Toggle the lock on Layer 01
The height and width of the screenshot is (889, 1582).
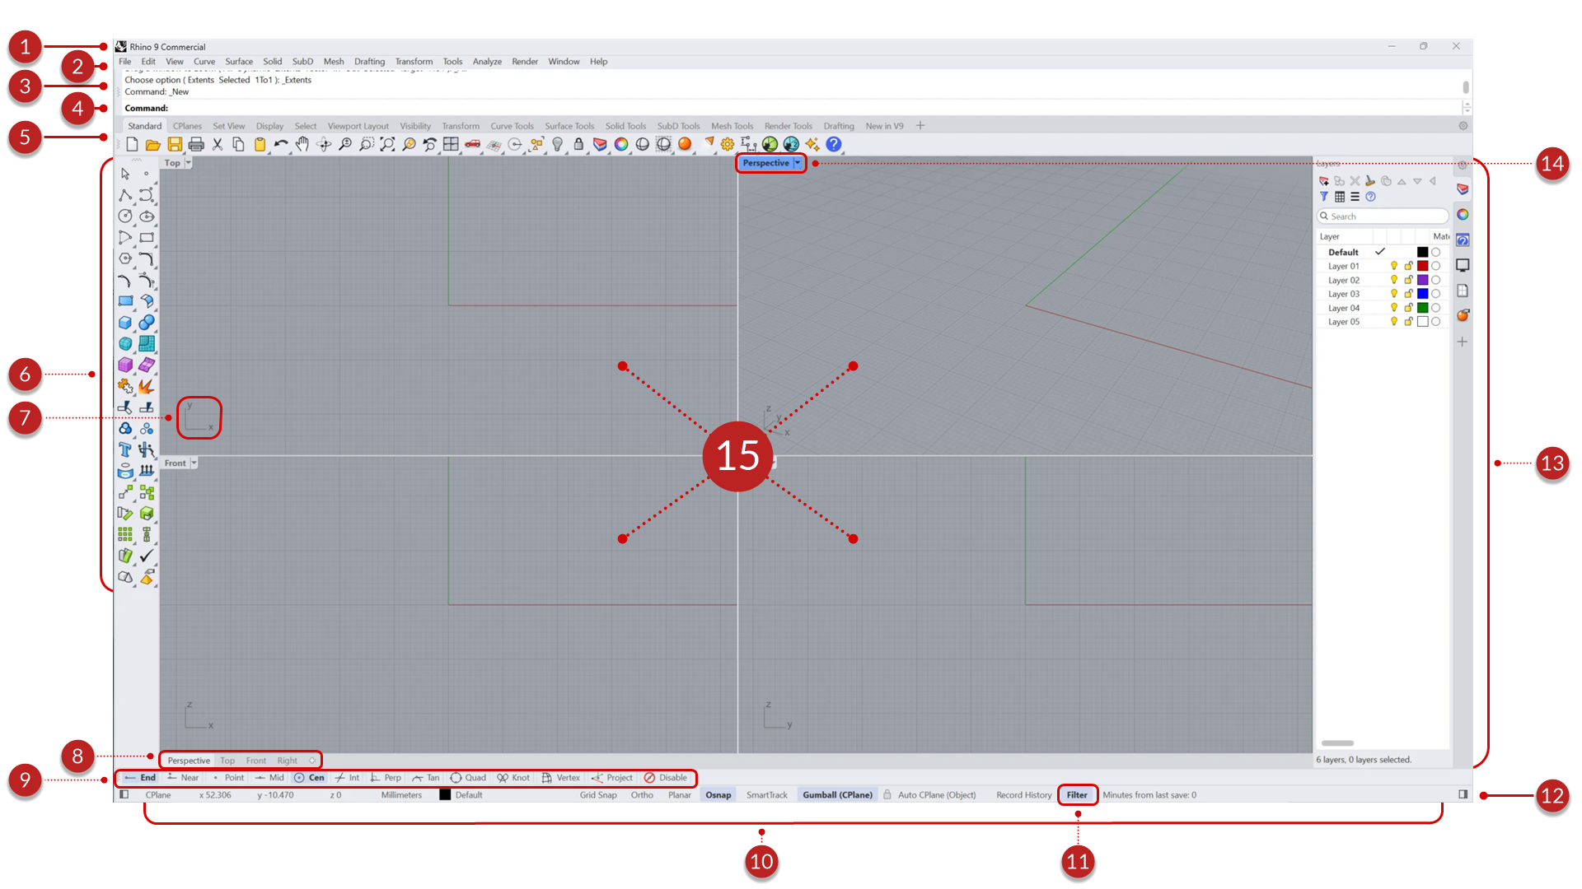[1408, 266]
